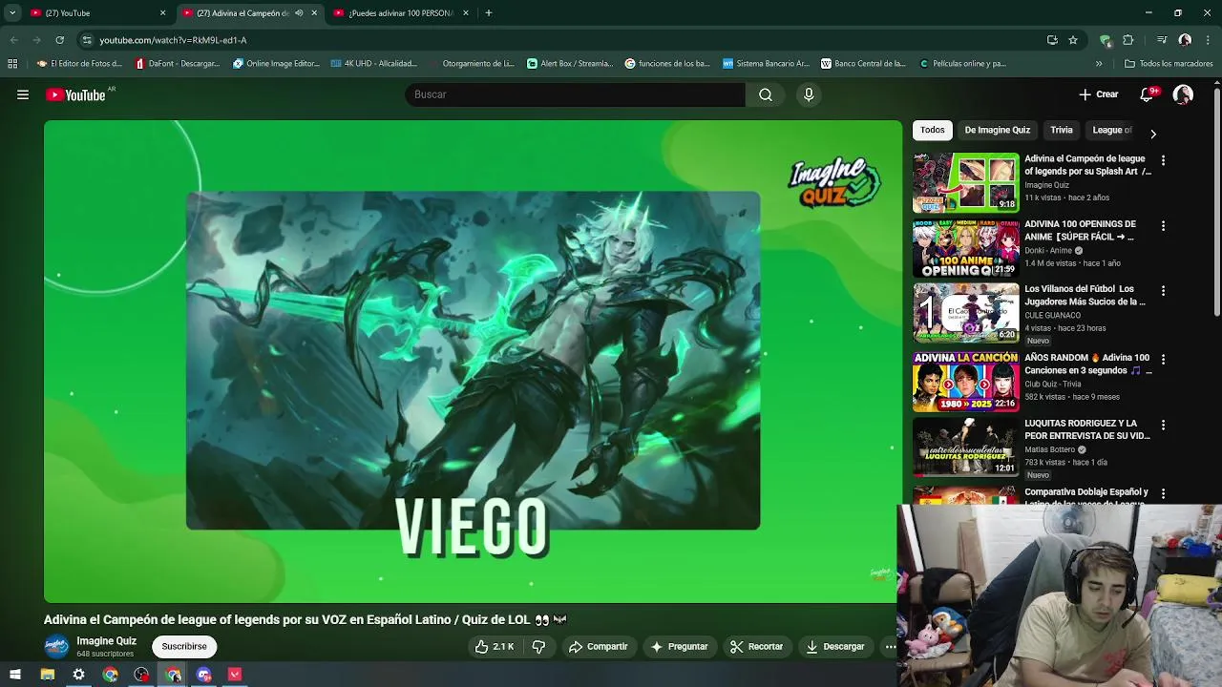The image size is (1222, 687).
Task: Open the notifications bell
Action: [1148, 94]
